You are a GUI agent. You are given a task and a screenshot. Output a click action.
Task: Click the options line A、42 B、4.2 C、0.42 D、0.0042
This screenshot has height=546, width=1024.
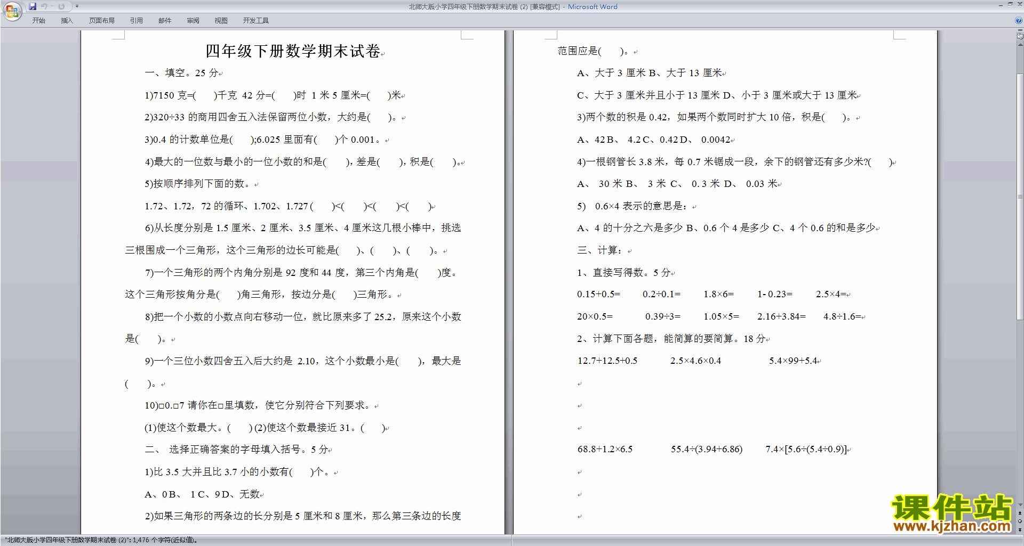(654, 140)
